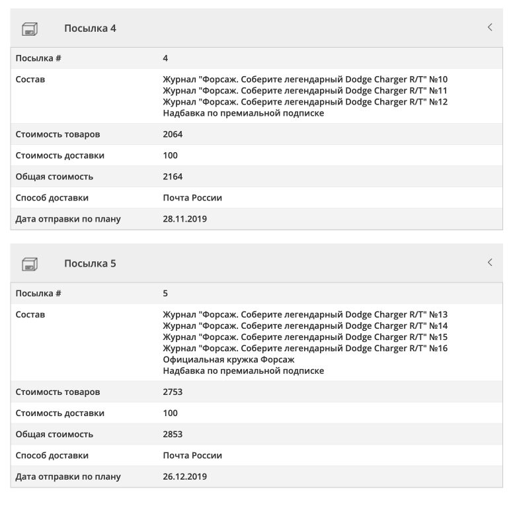Click the shipping date 26.12.2019
Screen dimensions: 515x516
184,477
